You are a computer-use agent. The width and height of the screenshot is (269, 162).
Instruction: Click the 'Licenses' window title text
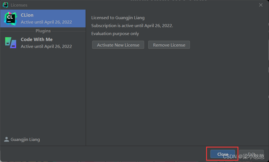click(19, 5)
